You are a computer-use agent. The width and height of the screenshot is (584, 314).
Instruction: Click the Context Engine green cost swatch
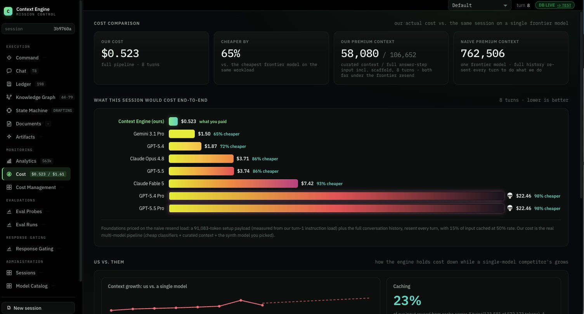pos(173,121)
